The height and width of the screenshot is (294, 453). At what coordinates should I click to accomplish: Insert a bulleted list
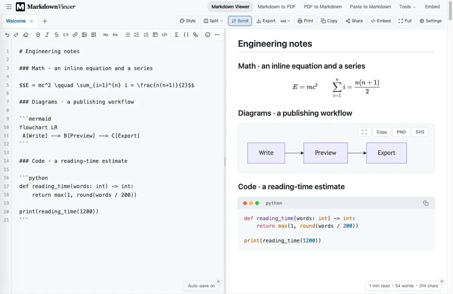[128, 35]
